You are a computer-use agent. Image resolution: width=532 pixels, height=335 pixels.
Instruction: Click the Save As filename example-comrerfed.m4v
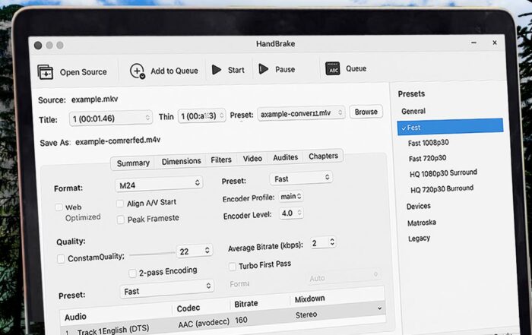[x=118, y=141]
